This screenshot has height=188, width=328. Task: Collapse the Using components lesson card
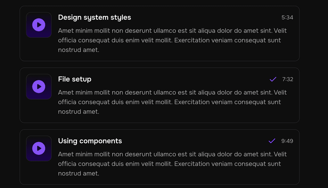click(x=159, y=157)
